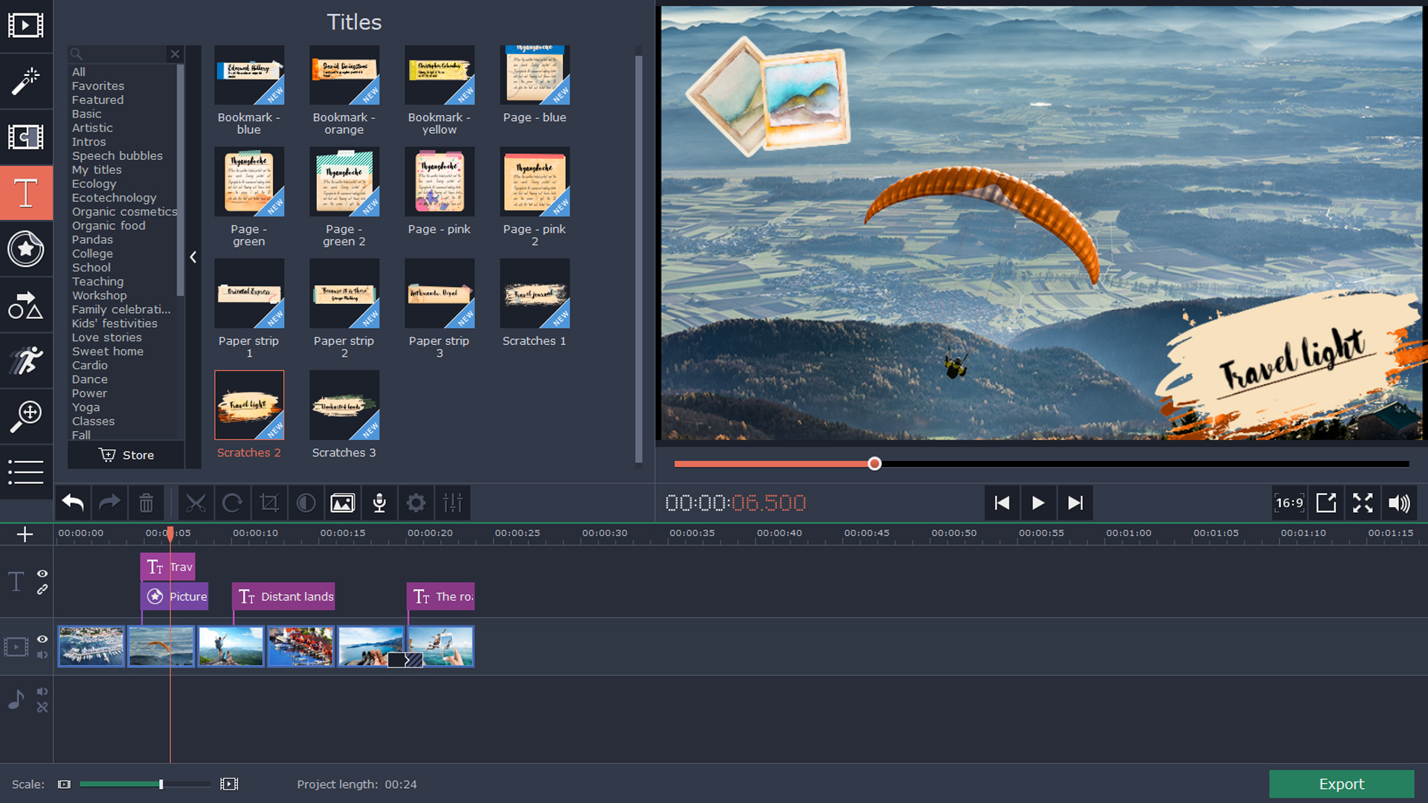Image resolution: width=1428 pixels, height=803 pixels.
Task: Select the Intros category
Action: tap(89, 141)
